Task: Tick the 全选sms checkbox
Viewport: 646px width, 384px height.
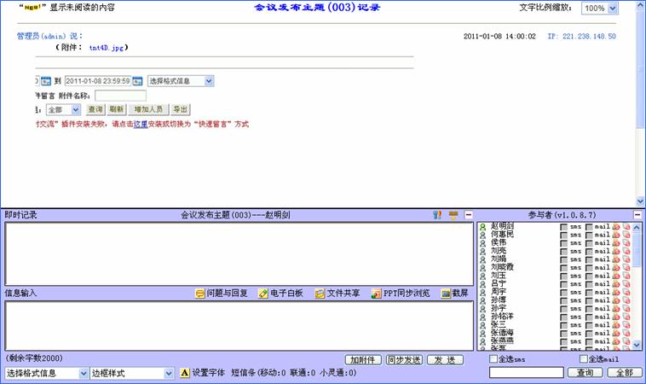Action: 495,359
